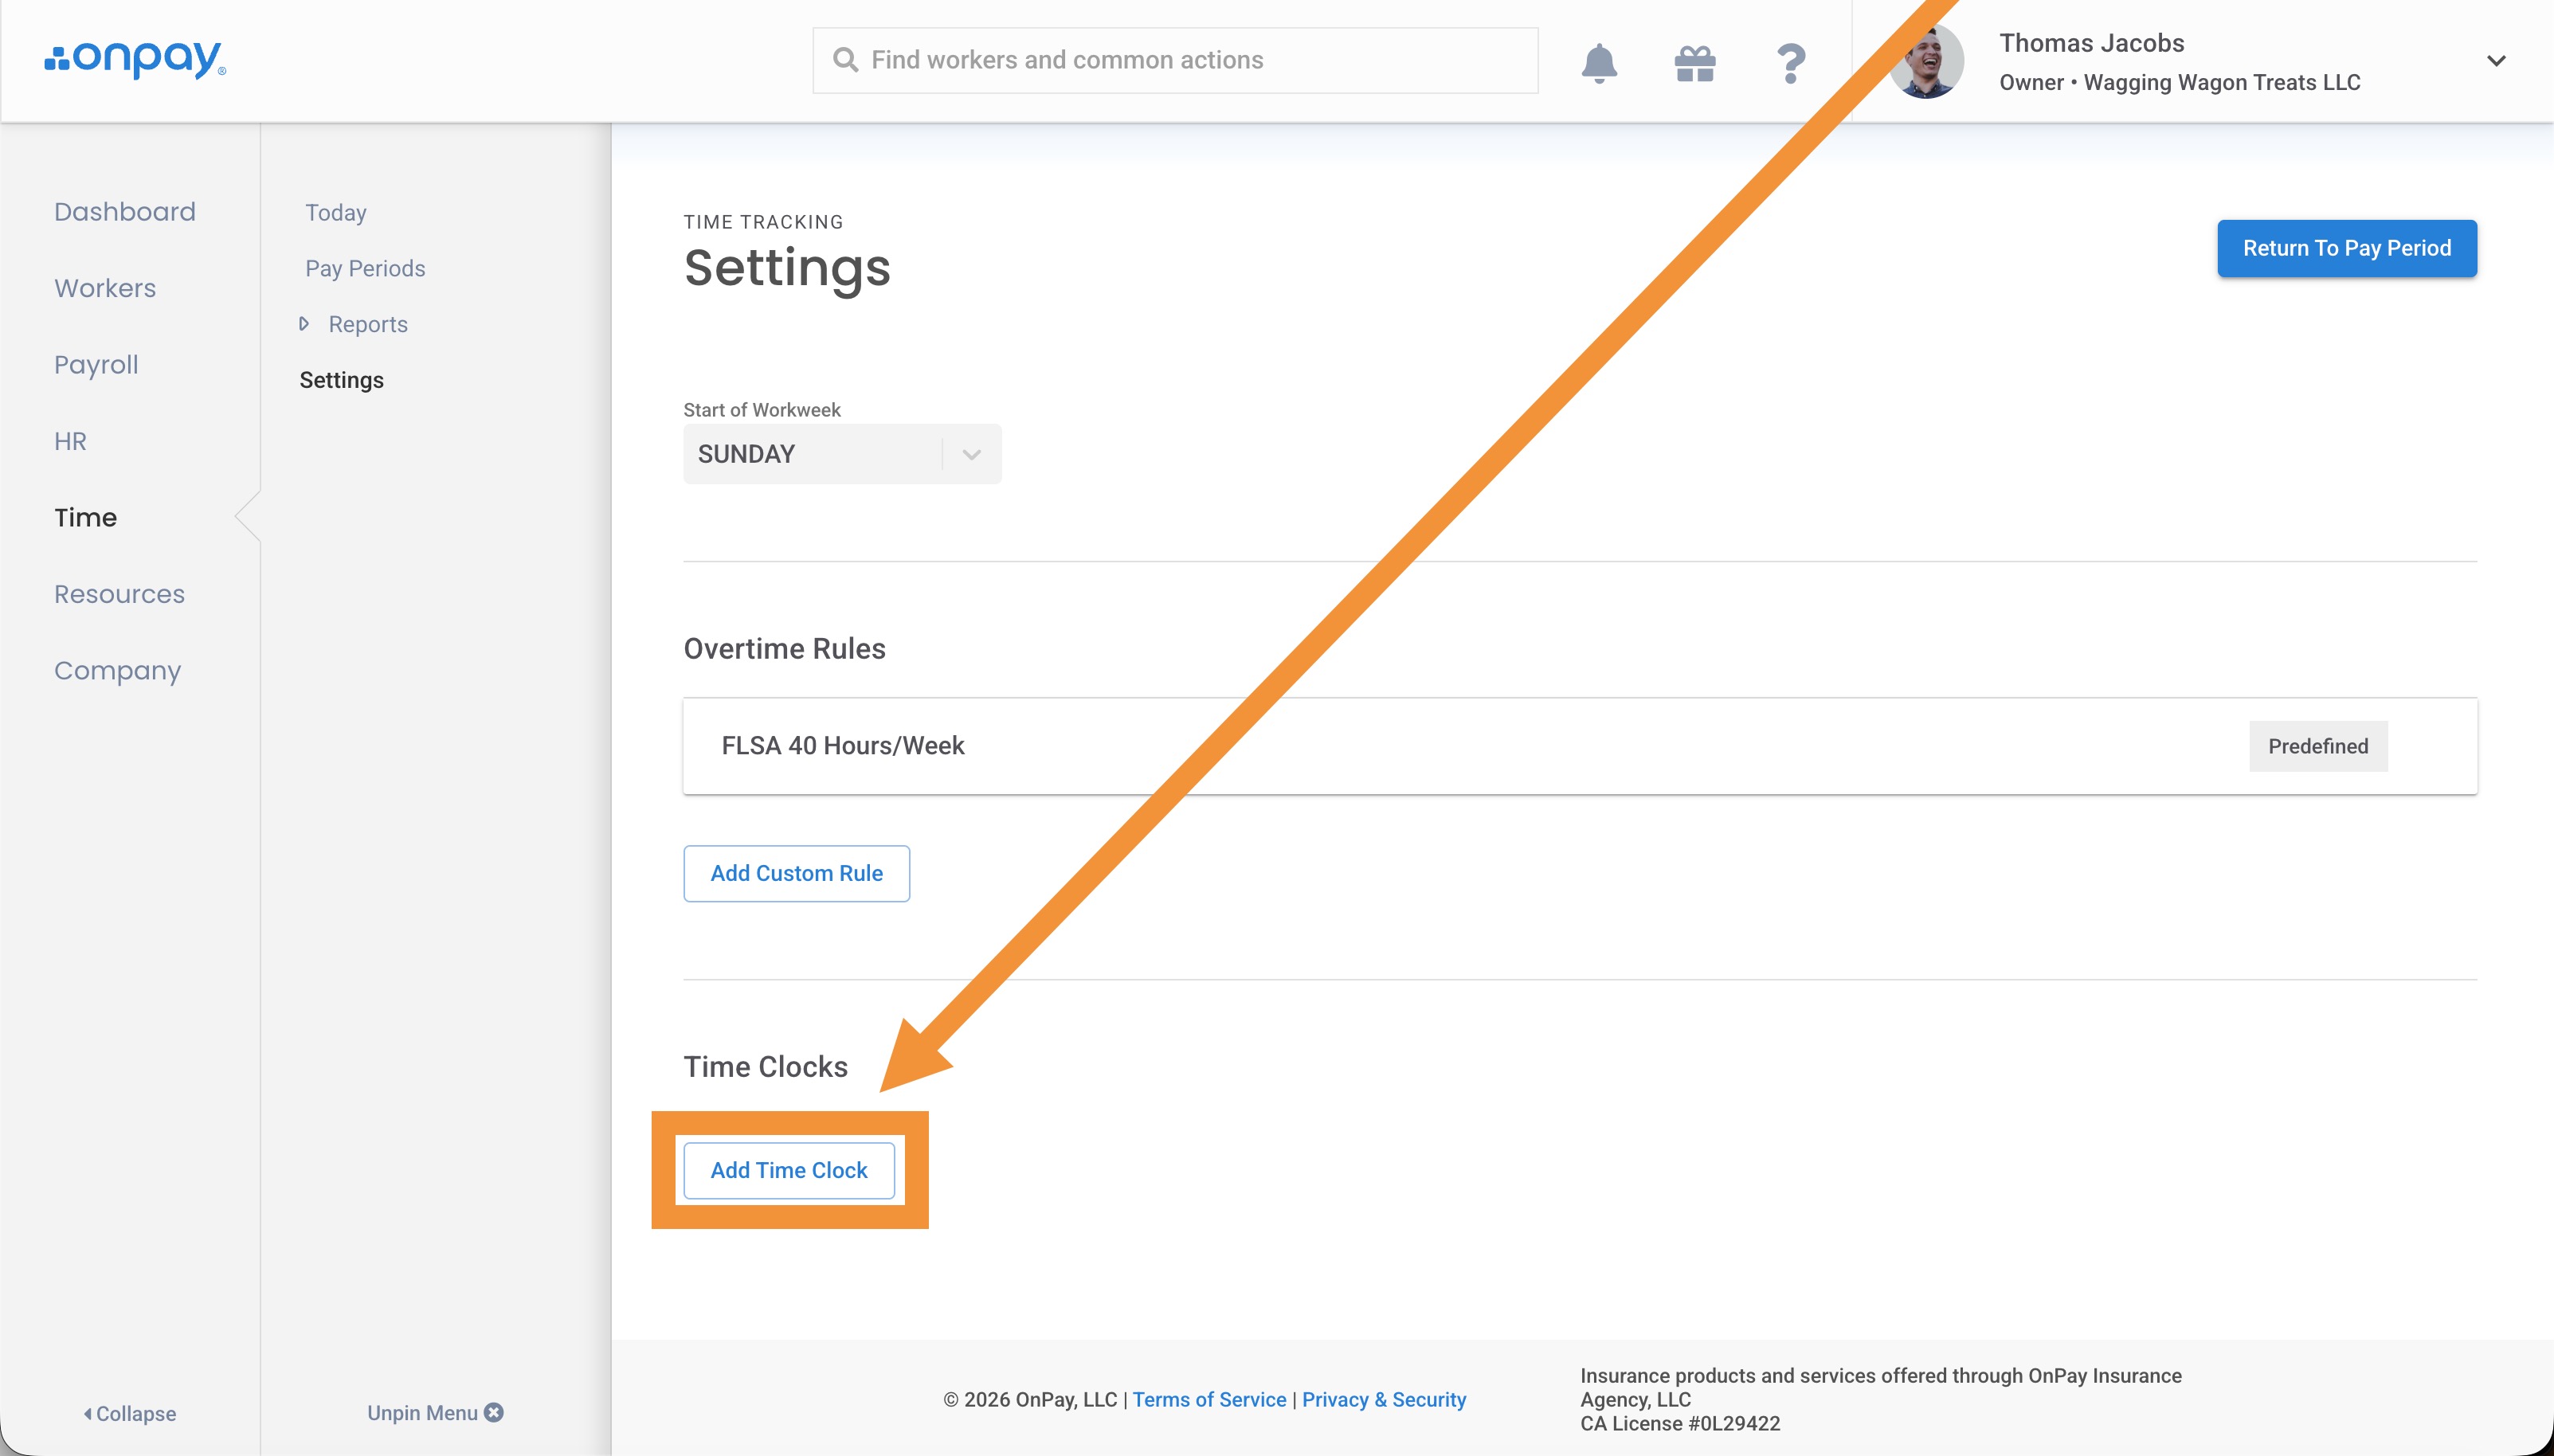Open the help question mark icon

tap(1791, 63)
